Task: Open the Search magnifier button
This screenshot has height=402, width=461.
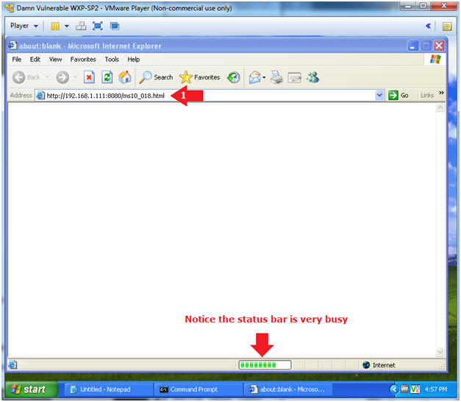Action: click(x=156, y=77)
